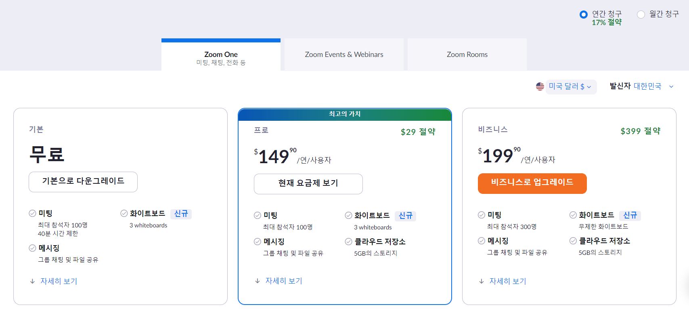Click the chevron next to 대한민국

[671, 86]
